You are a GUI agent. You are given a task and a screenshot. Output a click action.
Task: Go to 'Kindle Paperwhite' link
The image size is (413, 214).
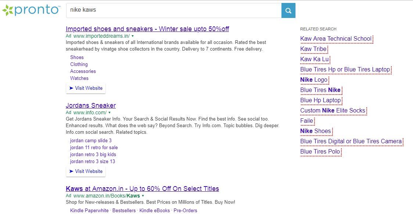(x=89, y=210)
